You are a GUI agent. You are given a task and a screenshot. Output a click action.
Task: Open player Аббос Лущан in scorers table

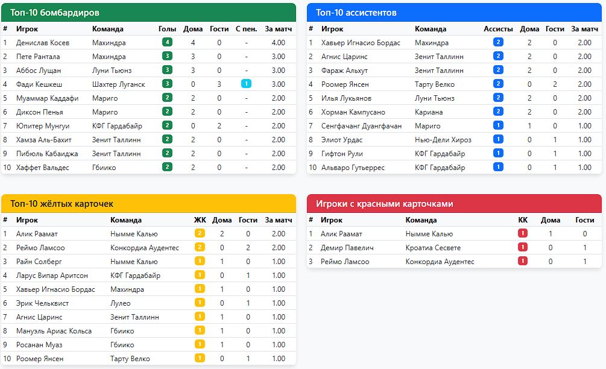coord(39,71)
